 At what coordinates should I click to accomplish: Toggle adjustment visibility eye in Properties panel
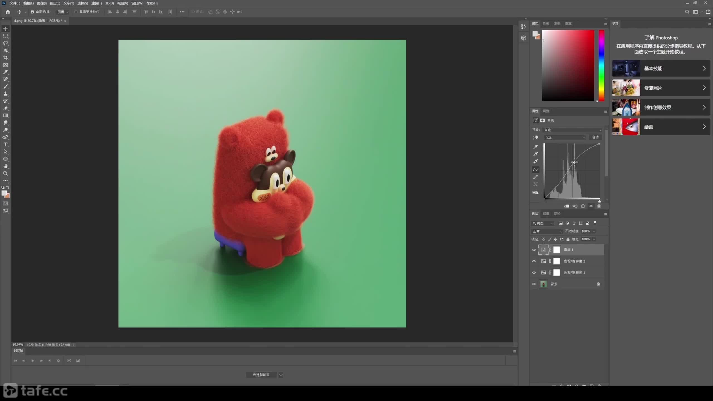[x=591, y=206]
